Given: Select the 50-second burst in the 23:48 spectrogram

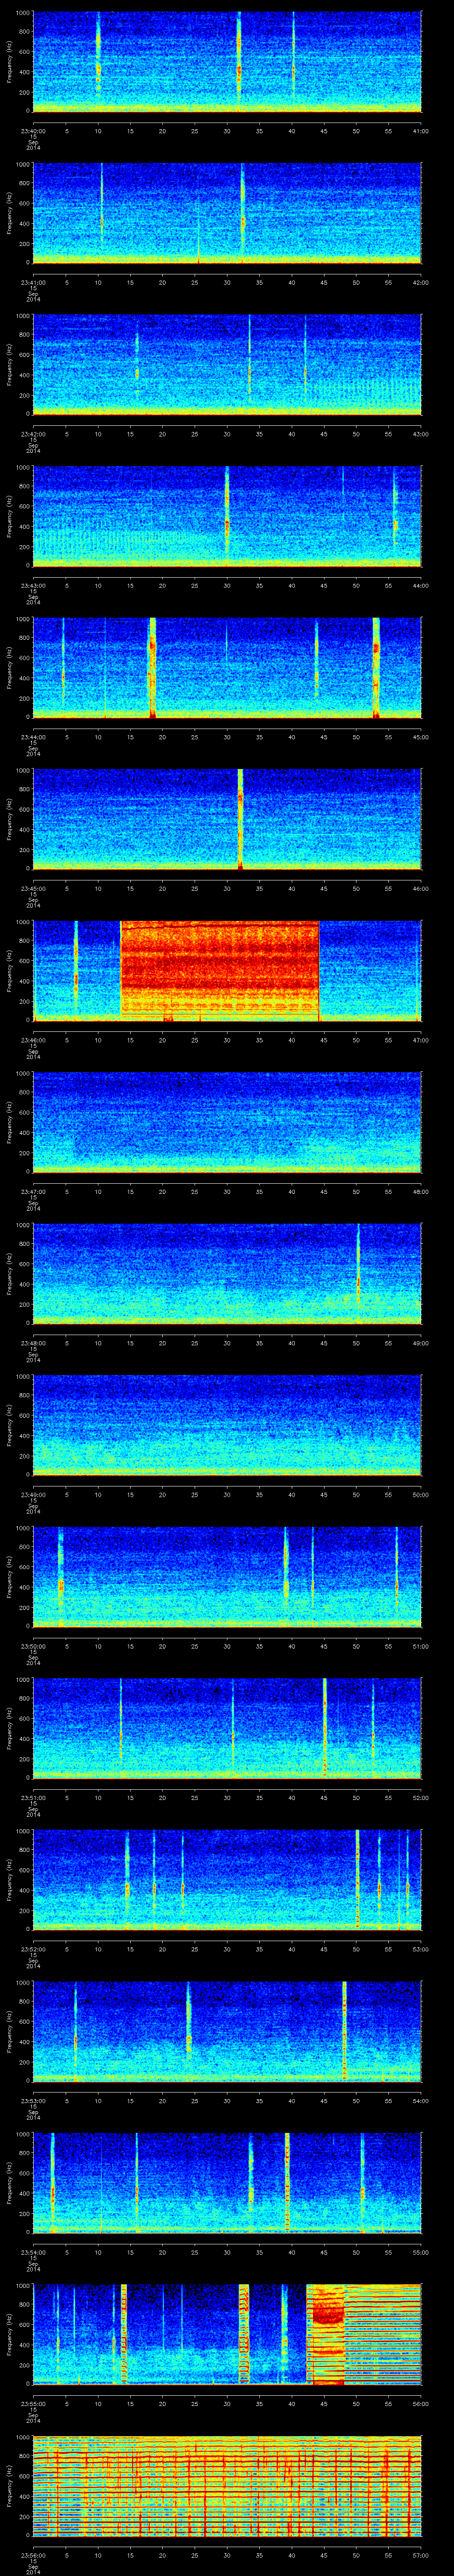Looking at the screenshot, I should tap(358, 1273).
